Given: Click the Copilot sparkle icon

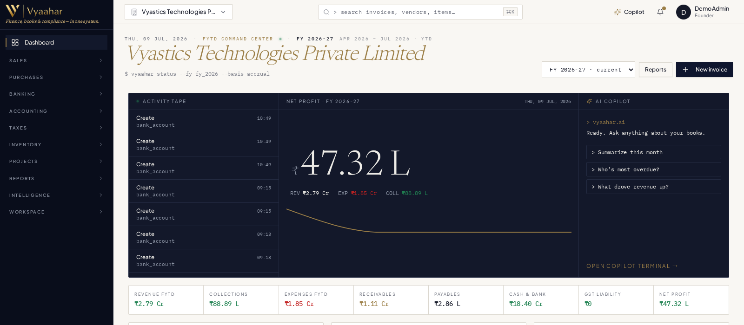Looking at the screenshot, I should coord(618,12).
